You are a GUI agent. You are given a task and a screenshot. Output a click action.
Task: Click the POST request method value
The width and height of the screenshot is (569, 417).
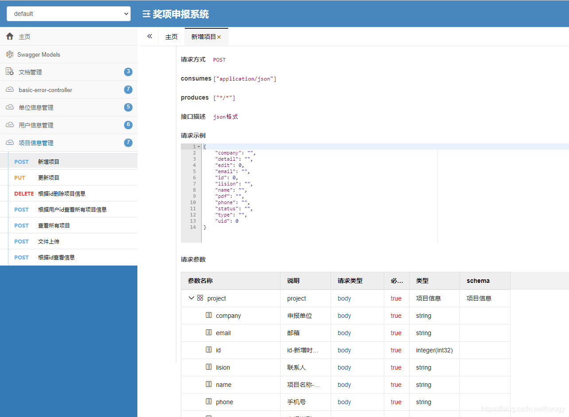pyautogui.click(x=219, y=60)
